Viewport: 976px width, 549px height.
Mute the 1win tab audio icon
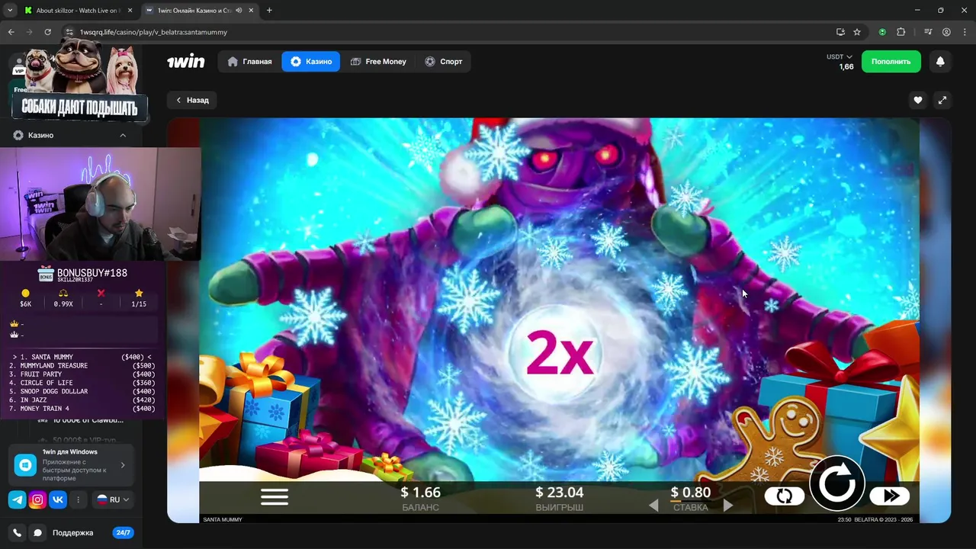pos(239,11)
